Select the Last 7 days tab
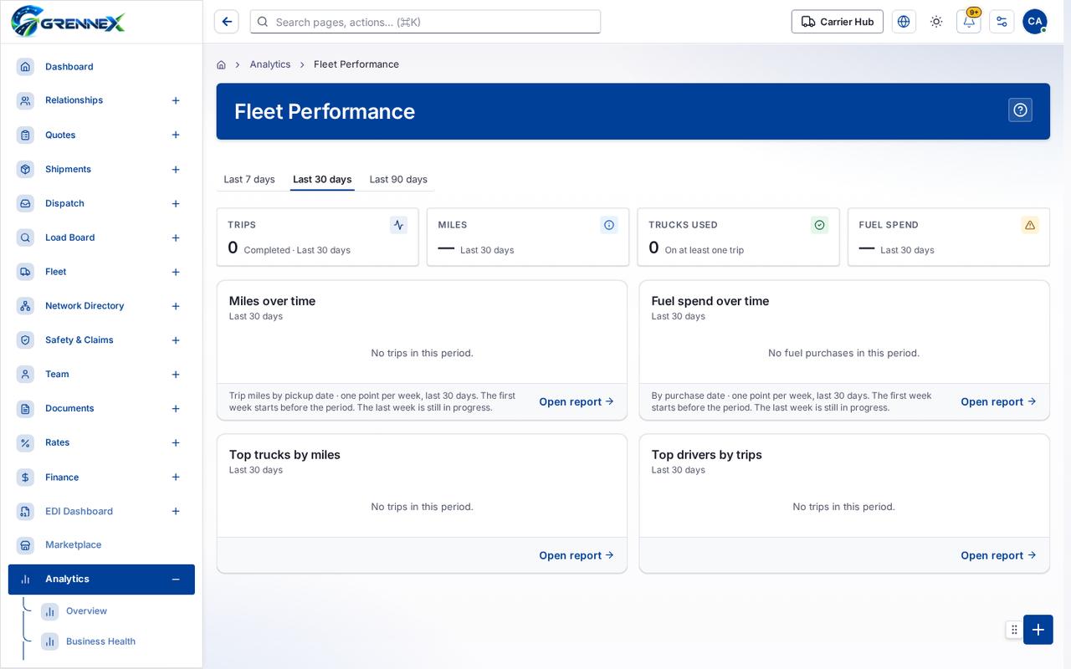The height and width of the screenshot is (669, 1071). (249, 179)
